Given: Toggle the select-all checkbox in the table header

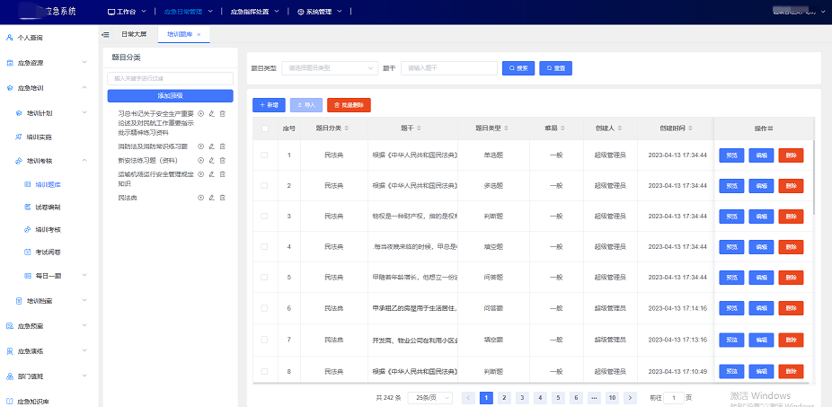Looking at the screenshot, I should pyautogui.click(x=265, y=128).
